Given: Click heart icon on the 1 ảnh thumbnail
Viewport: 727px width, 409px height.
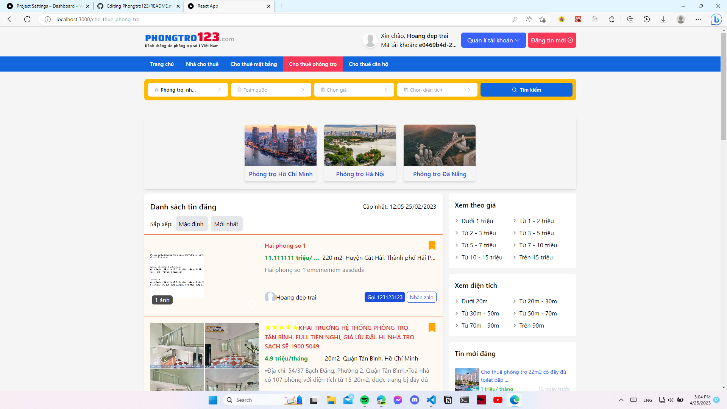Looking at the screenshot, I should (252, 304).
